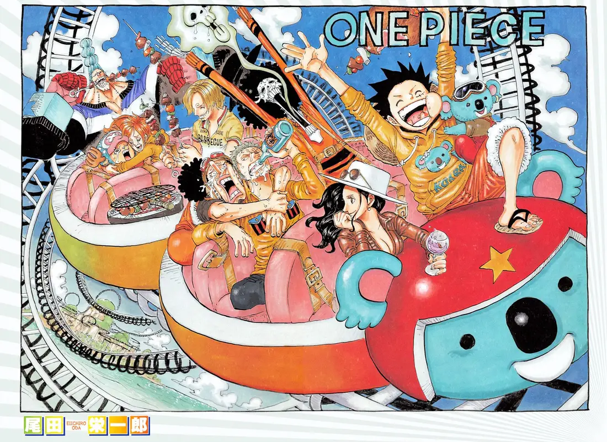Viewport: 607px width, 442px height.
Task: Click the barbecue grill with skewers
Action: 145,203
